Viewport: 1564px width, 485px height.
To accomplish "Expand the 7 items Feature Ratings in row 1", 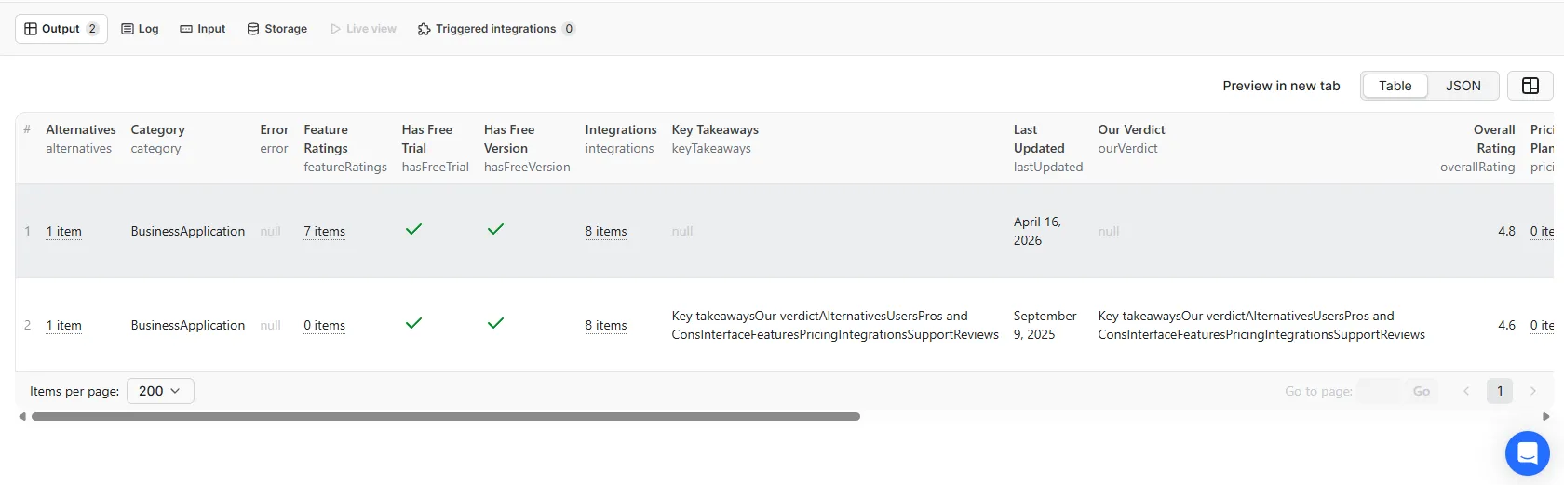I will click(324, 232).
